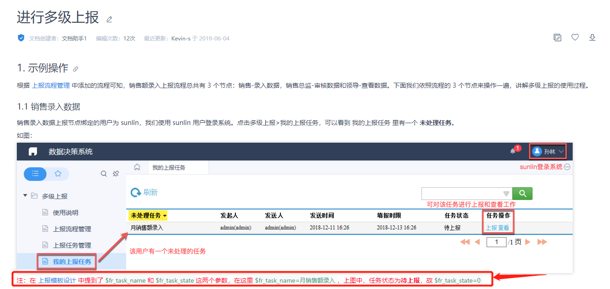Click the page number input box
This screenshot has width=610, height=289.
(x=496, y=242)
